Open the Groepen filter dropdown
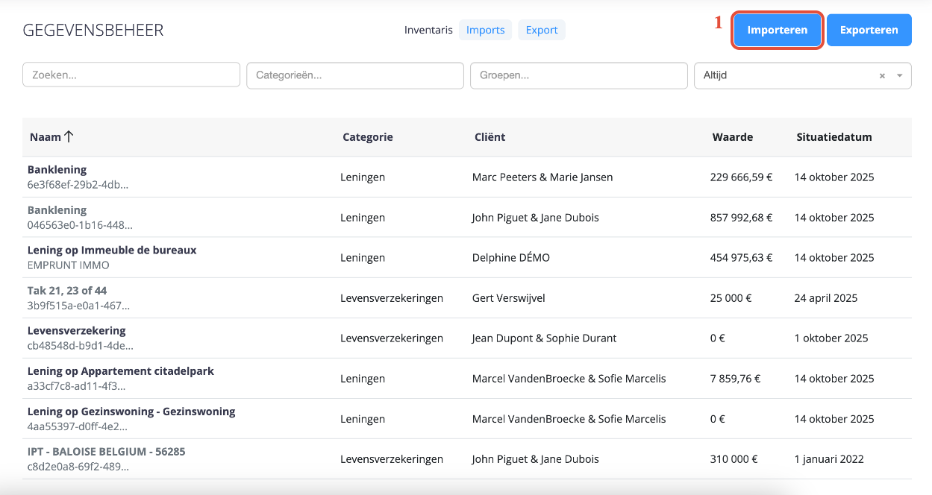The height and width of the screenshot is (495, 932). (579, 75)
